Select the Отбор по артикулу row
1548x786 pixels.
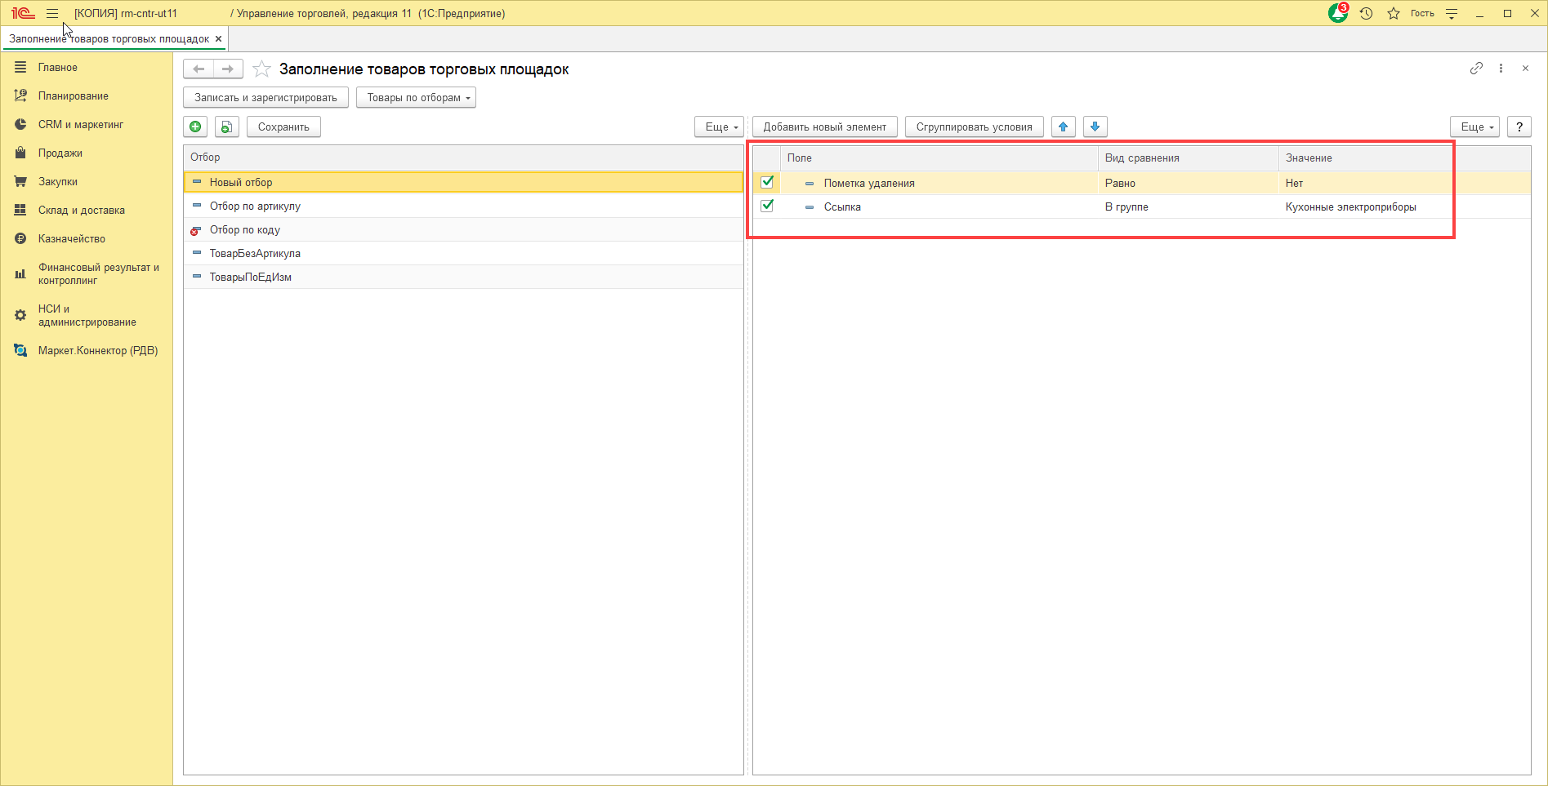(255, 206)
